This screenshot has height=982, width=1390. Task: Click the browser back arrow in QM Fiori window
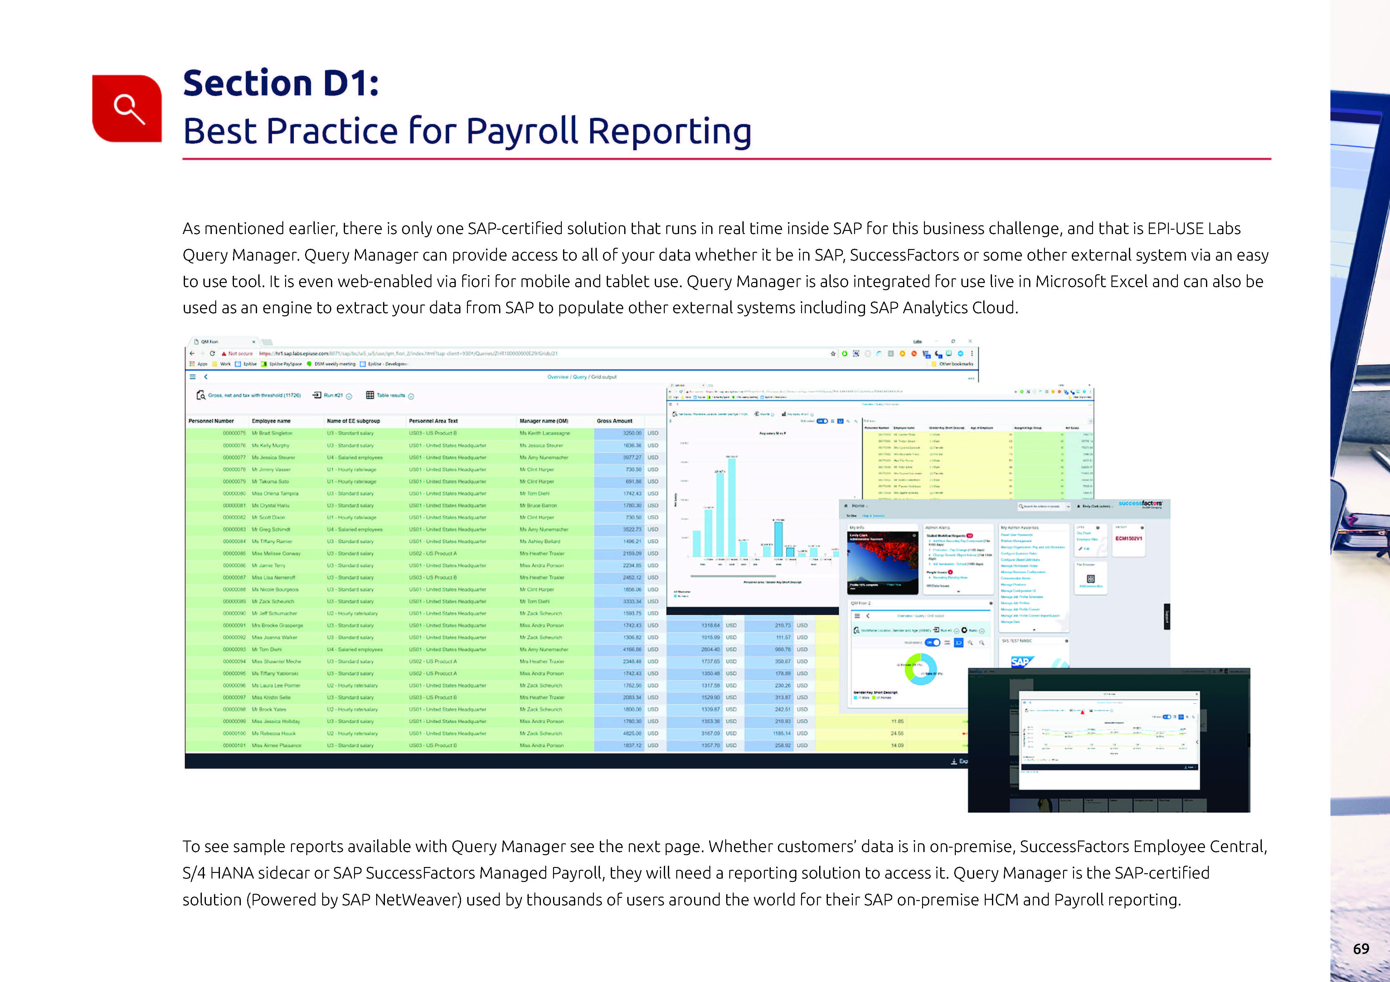pyautogui.click(x=192, y=353)
